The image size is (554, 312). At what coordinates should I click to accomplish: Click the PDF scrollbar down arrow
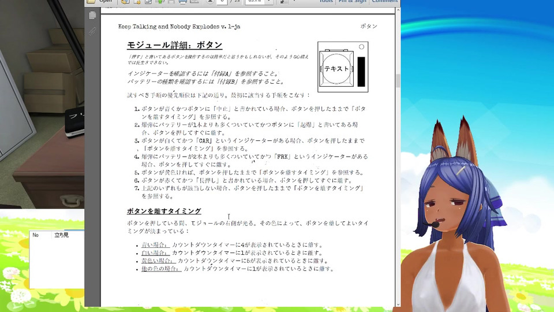[x=398, y=304]
